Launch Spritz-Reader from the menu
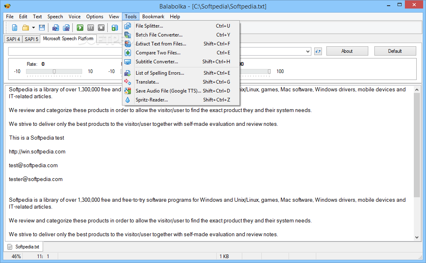This screenshot has width=426, height=263. [180, 100]
